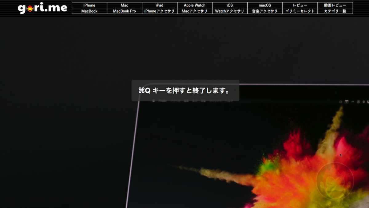Click the info (i) icon near the photo's top right

point(358,102)
